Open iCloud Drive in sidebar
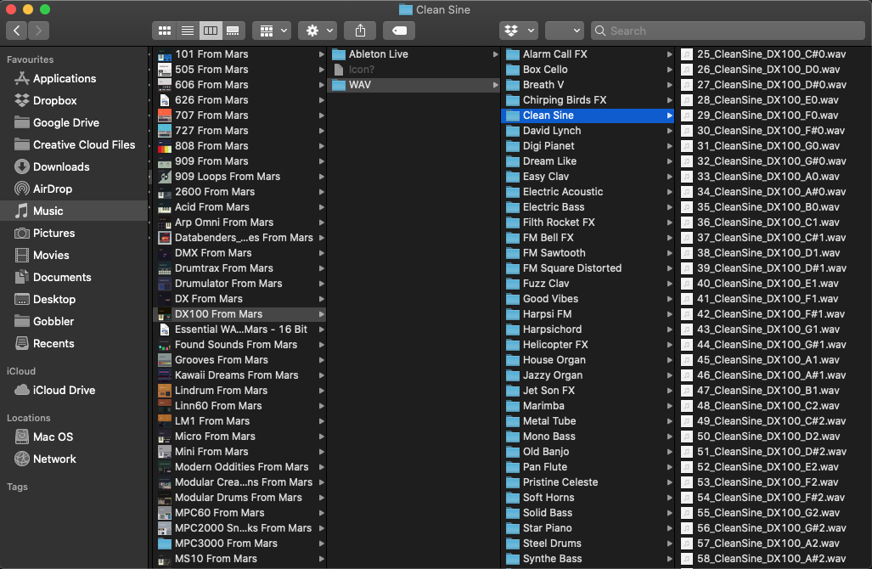Screen dimensions: 872x569 [75, 391]
